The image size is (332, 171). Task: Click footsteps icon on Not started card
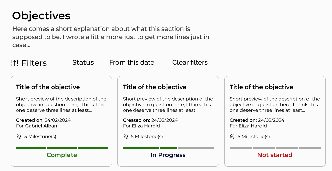click(232, 136)
